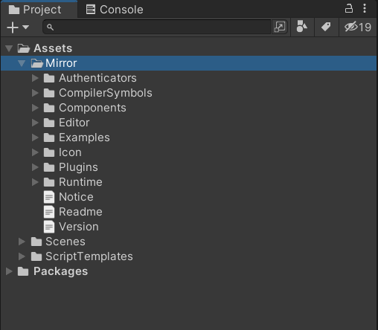Toggle hidden packages visibility (19)
Image resolution: width=378 pixels, height=330 pixels.
358,27
